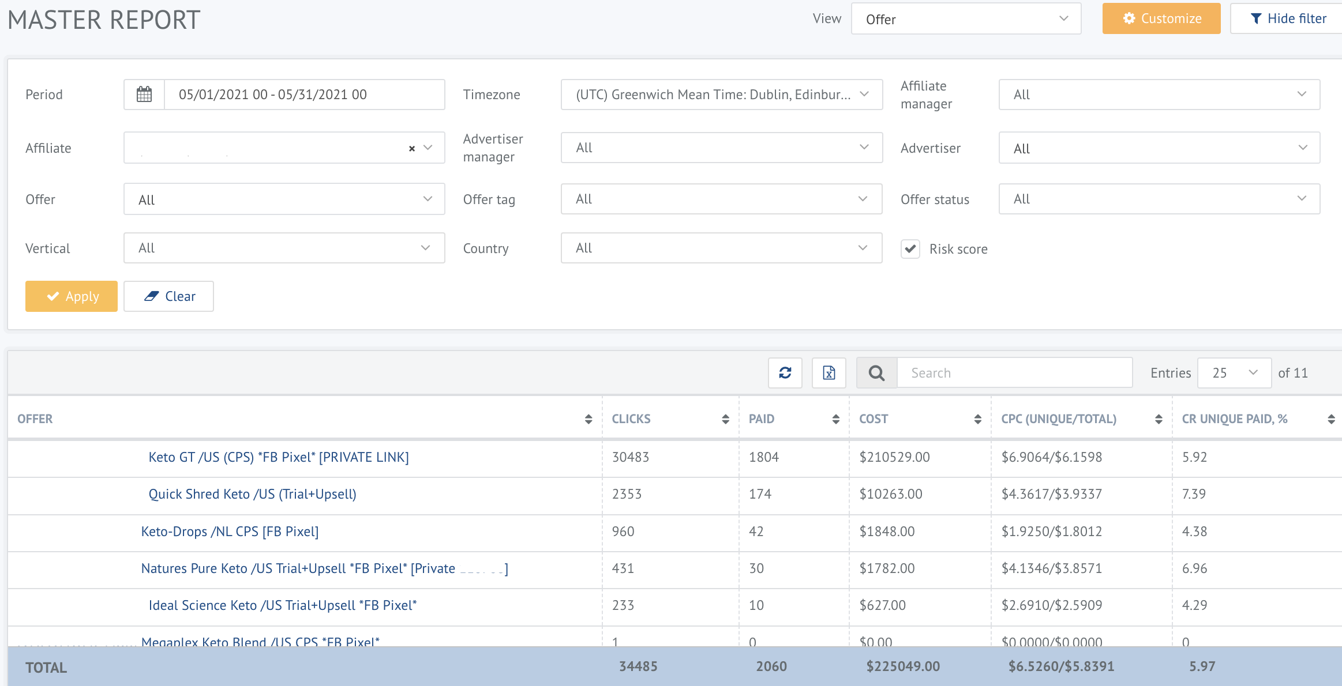Click the search magnifier icon
This screenshot has height=686, width=1342.
click(x=876, y=373)
